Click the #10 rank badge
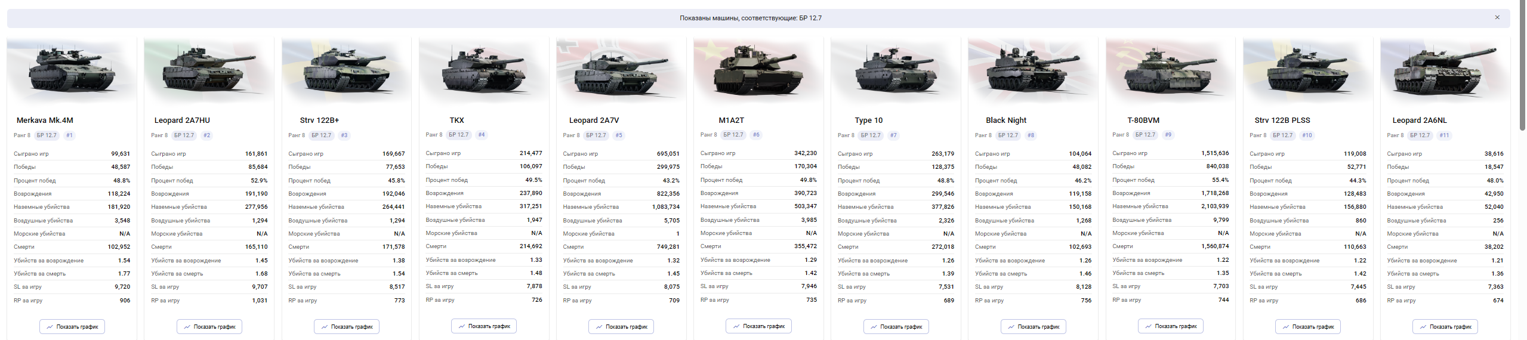 (x=1307, y=135)
